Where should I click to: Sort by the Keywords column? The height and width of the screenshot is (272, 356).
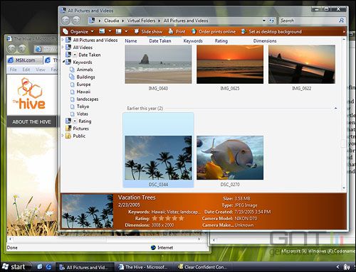click(x=193, y=40)
